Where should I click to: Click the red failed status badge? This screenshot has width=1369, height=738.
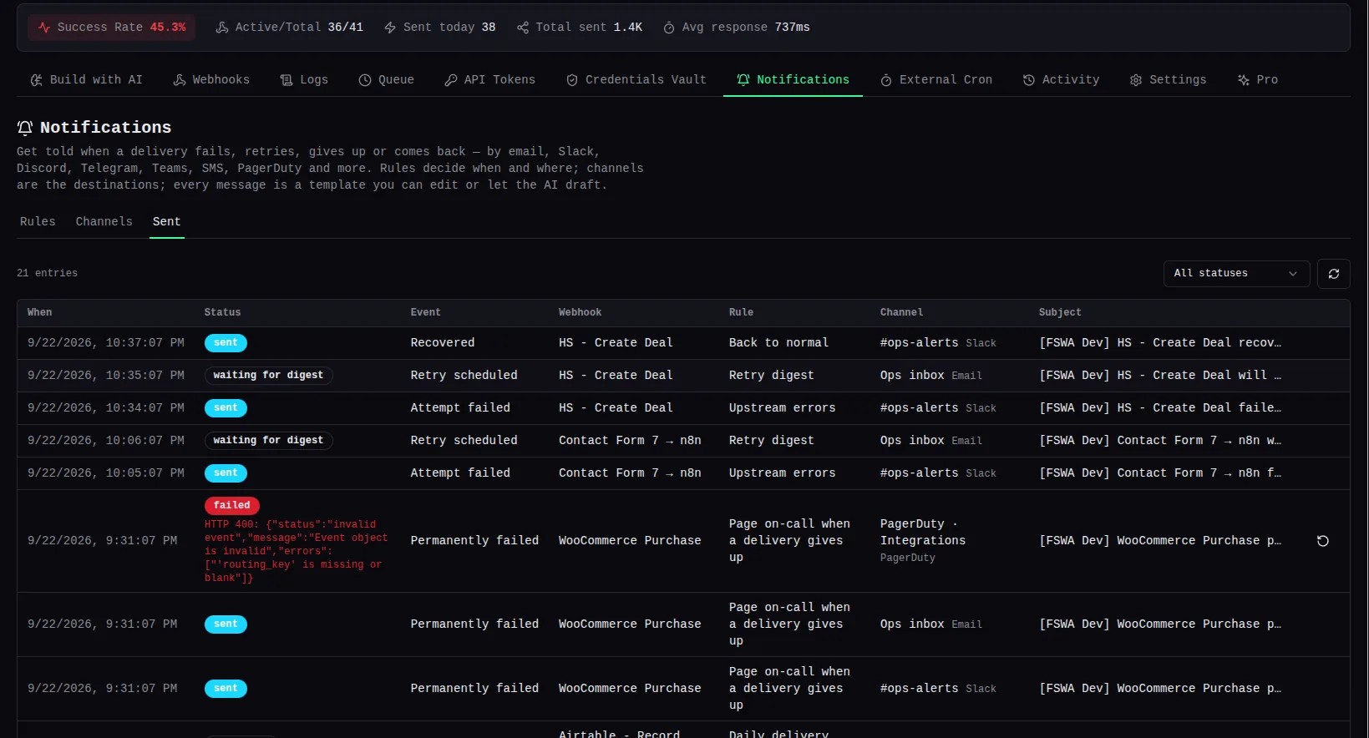point(232,506)
